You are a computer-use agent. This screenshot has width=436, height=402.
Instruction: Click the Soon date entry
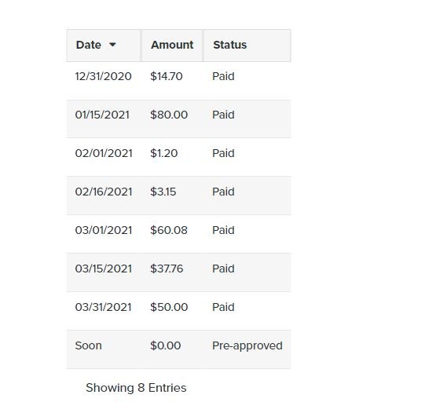tap(88, 346)
